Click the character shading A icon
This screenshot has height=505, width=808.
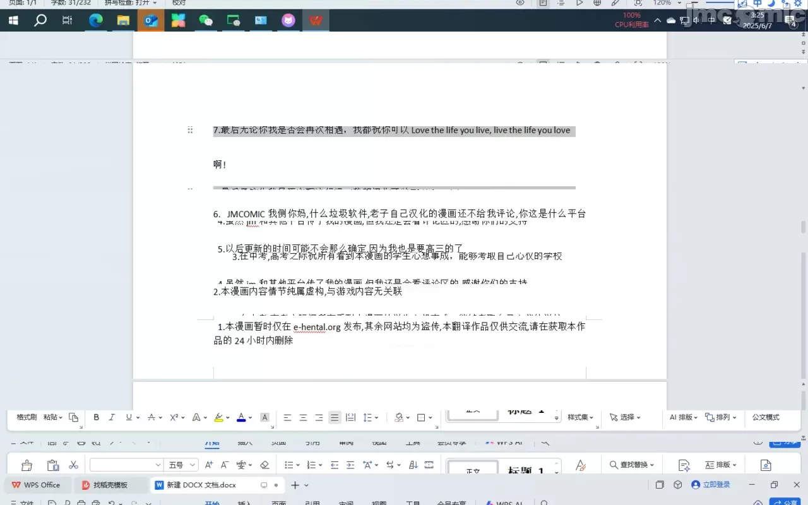[x=264, y=417]
